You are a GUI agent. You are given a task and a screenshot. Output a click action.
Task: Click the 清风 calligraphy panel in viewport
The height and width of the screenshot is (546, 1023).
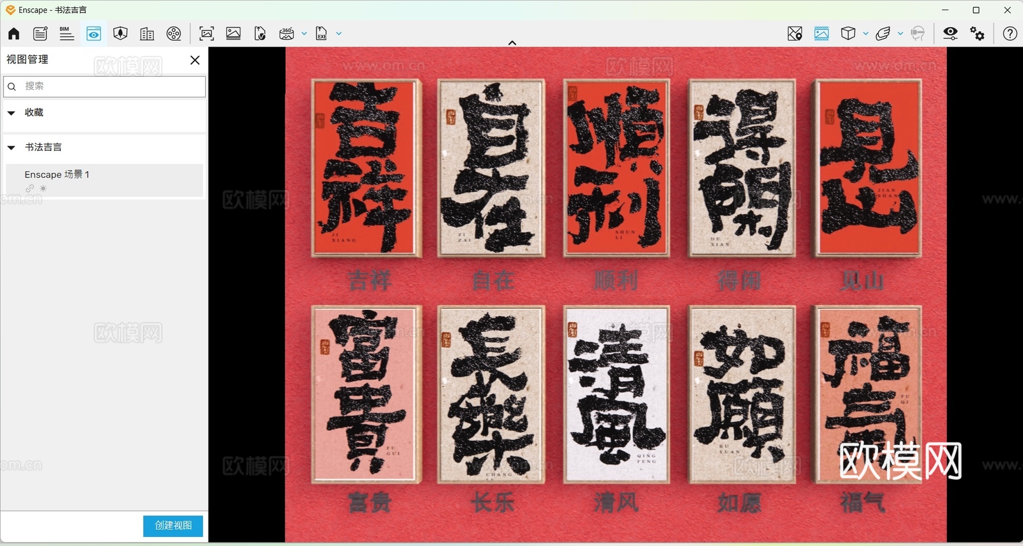tap(617, 394)
